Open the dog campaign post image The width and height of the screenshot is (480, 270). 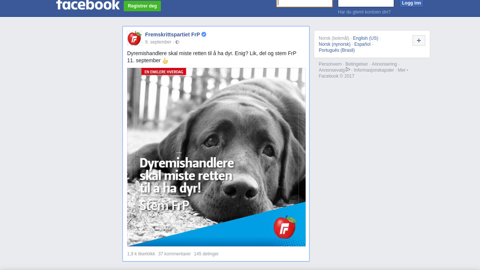(216, 157)
